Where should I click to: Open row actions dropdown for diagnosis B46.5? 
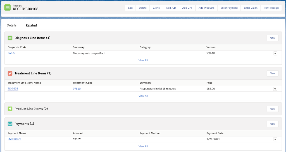pyautogui.click(x=275, y=53)
